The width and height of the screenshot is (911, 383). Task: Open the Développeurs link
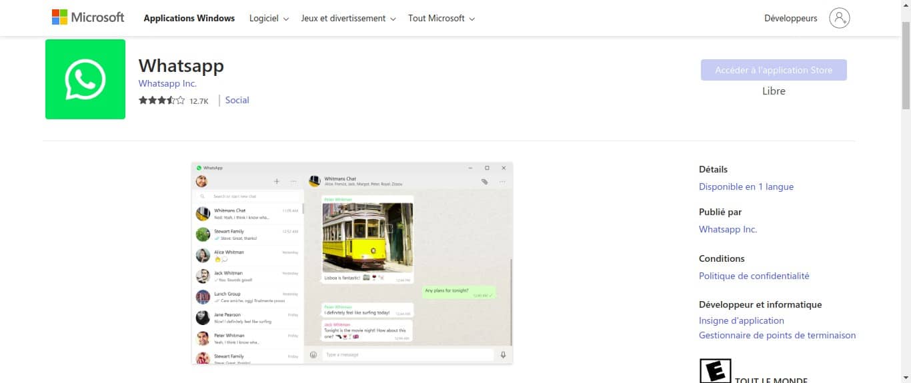click(790, 19)
